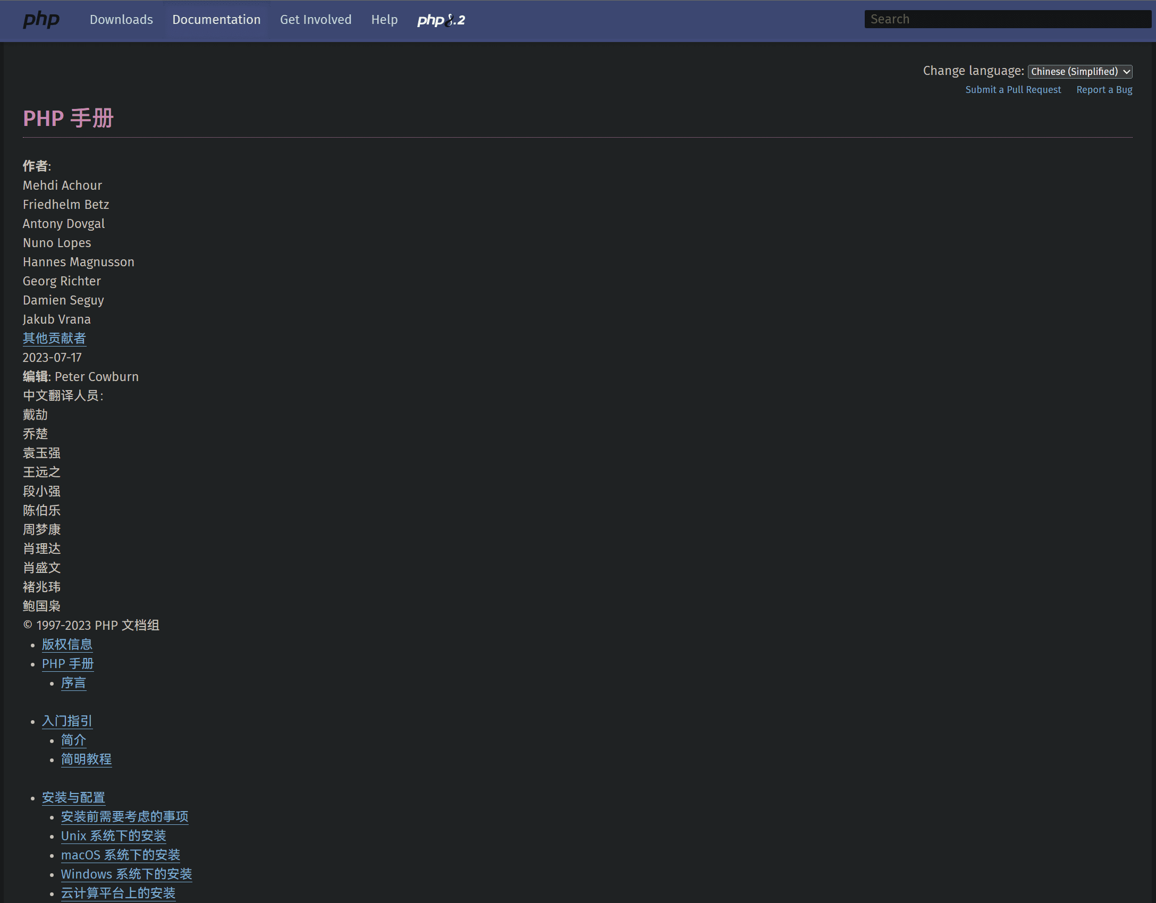Open the Help menu
The image size is (1156, 903).
point(384,20)
